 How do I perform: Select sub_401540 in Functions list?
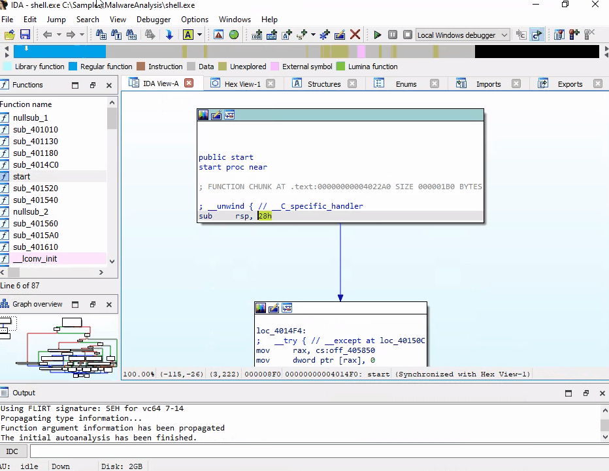[35, 200]
